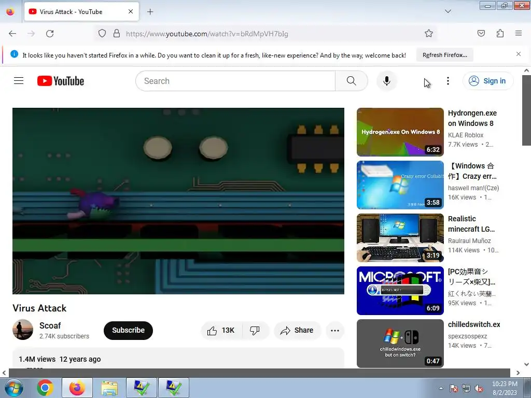Image resolution: width=531 pixels, height=398 pixels.
Task: Dislike the video with thumbs down
Action: (255, 330)
